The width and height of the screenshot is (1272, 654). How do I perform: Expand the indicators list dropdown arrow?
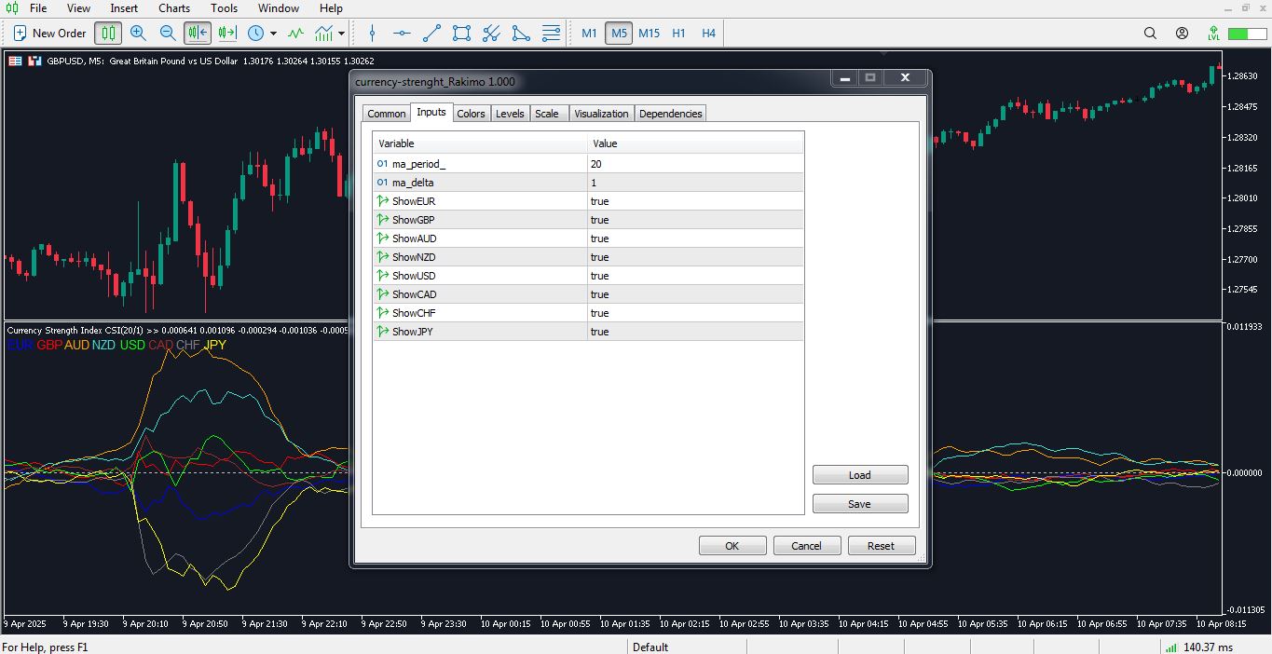pos(342,34)
